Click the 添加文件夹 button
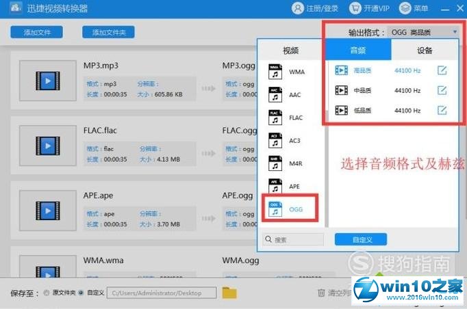 [x=108, y=32]
